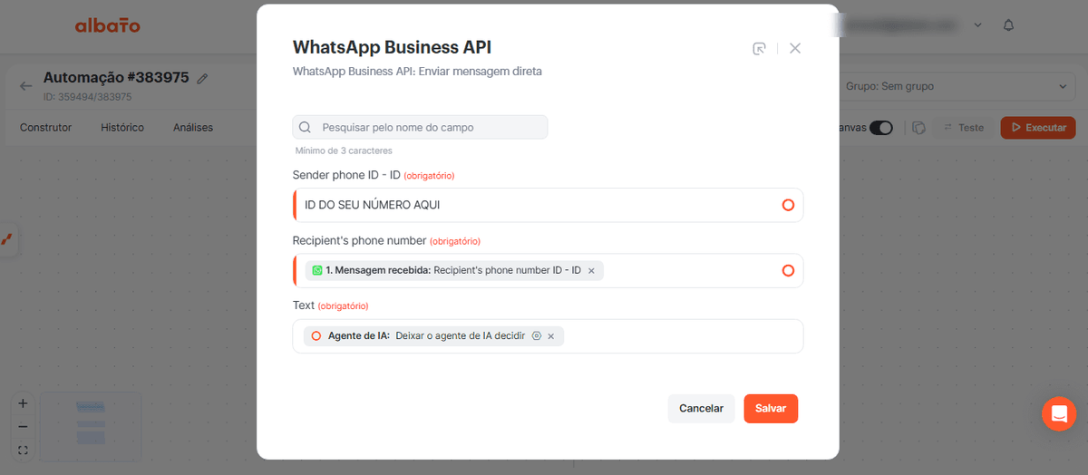Remove the Agente de IA tag
Viewport: 1088px width, 475px height.
coord(551,336)
